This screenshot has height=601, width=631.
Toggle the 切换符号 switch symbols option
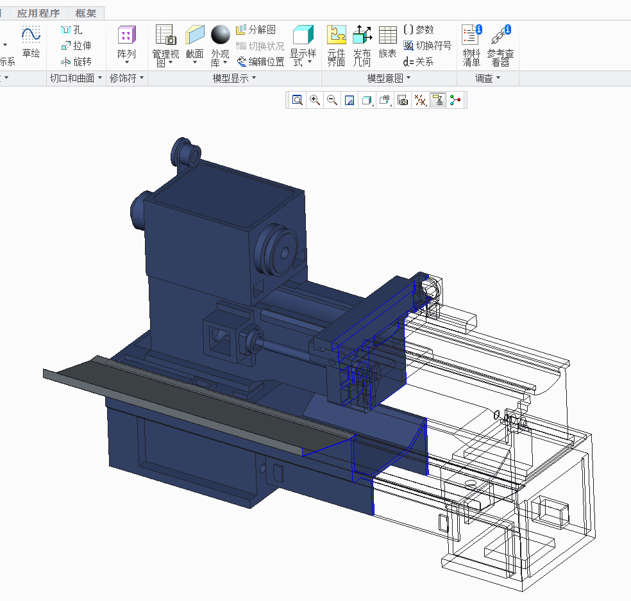(x=427, y=46)
